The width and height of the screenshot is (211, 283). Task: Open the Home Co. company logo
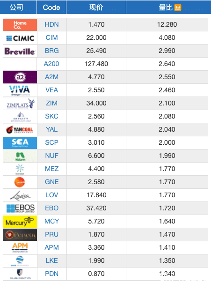click(x=20, y=25)
